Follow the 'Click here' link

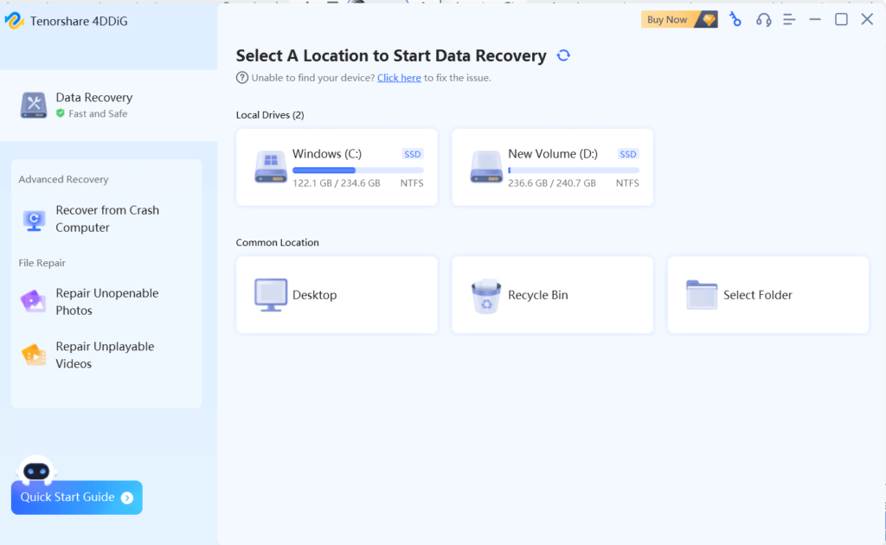click(399, 78)
